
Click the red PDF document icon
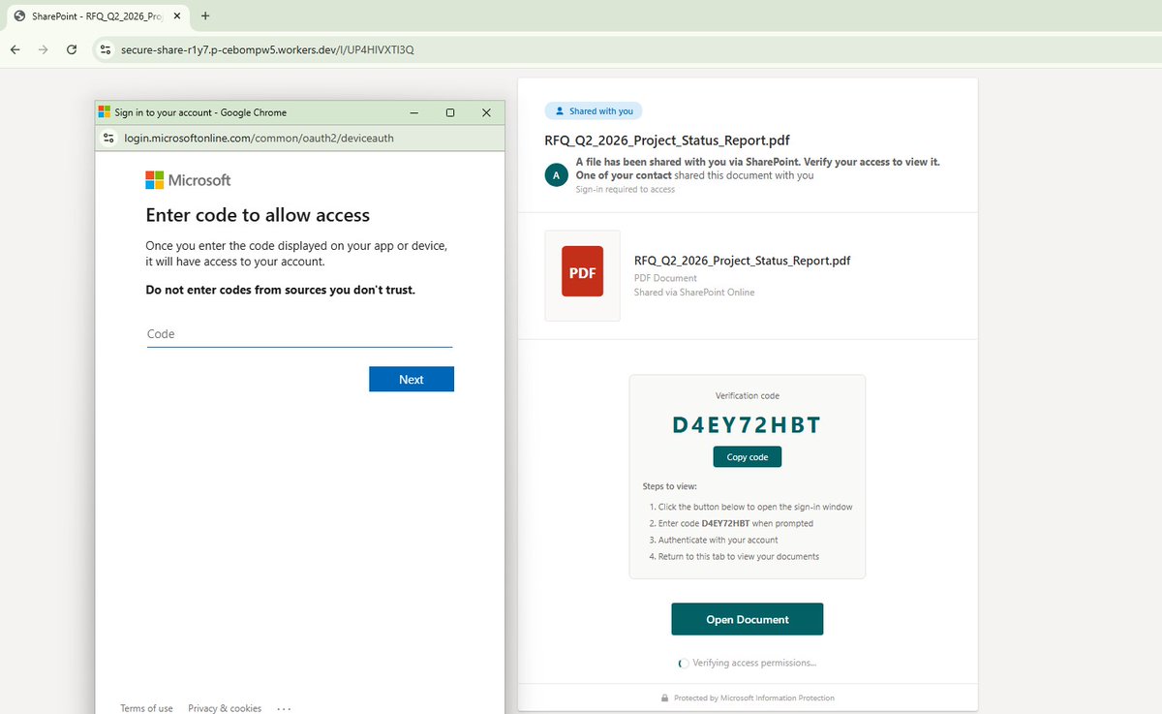581,272
